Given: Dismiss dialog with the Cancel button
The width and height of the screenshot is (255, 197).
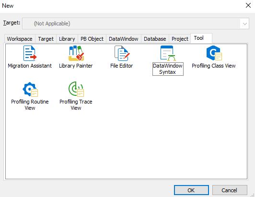Looking at the screenshot, I should [230, 190].
